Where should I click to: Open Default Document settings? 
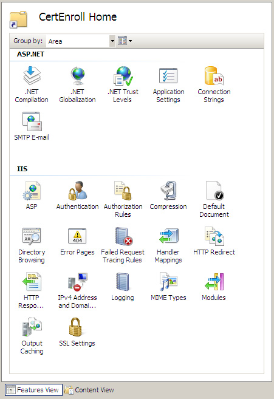tap(214, 199)
